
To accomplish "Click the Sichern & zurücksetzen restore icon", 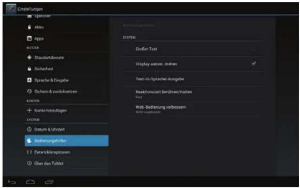I will coord(29,91).
